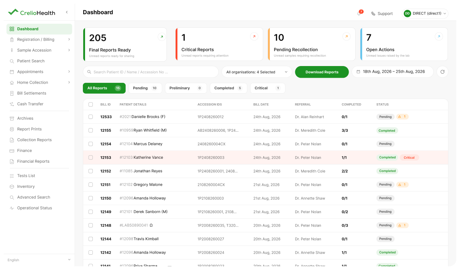Open Pending Recollection arrow icon
Viewport: 460px width, 270px height.
coord(346,36)
